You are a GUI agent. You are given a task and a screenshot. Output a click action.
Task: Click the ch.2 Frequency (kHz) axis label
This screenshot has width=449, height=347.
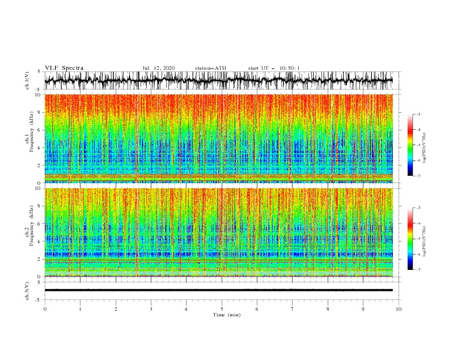pyautogui.click(x=29, y=232)
